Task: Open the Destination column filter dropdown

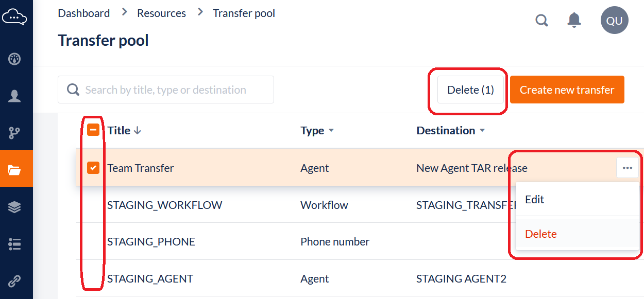Action: point(482,131)
